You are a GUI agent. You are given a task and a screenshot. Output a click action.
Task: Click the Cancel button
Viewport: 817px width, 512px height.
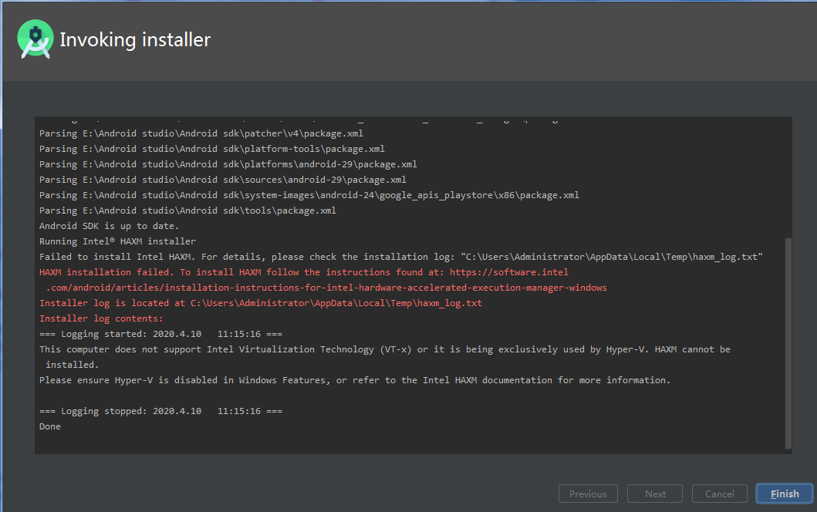pyautogui.click(x=719, y=493)
